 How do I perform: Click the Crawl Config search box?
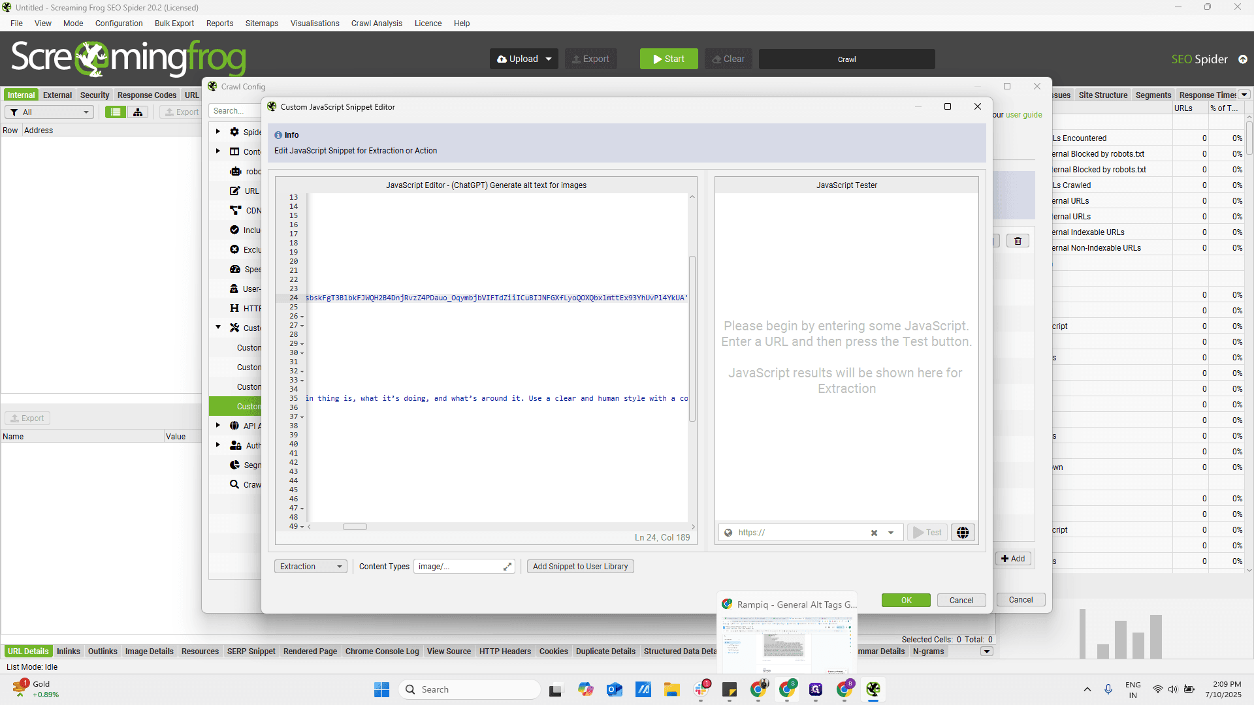coord(235,111)
